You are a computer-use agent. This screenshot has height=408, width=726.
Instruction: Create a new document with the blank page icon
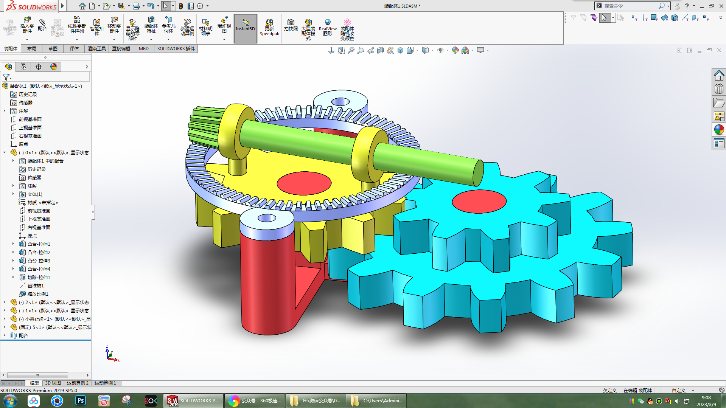point(92,6)
